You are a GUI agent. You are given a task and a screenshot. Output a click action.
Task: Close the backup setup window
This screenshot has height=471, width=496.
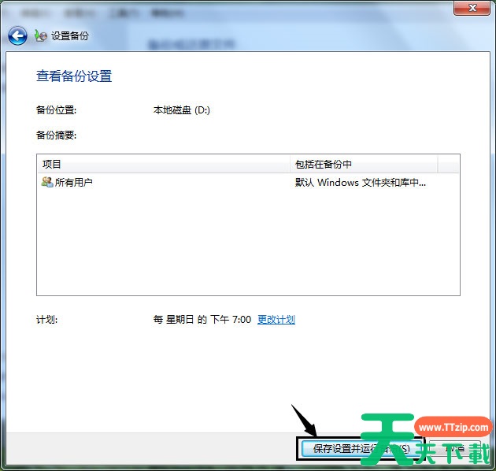click(472, 8)
